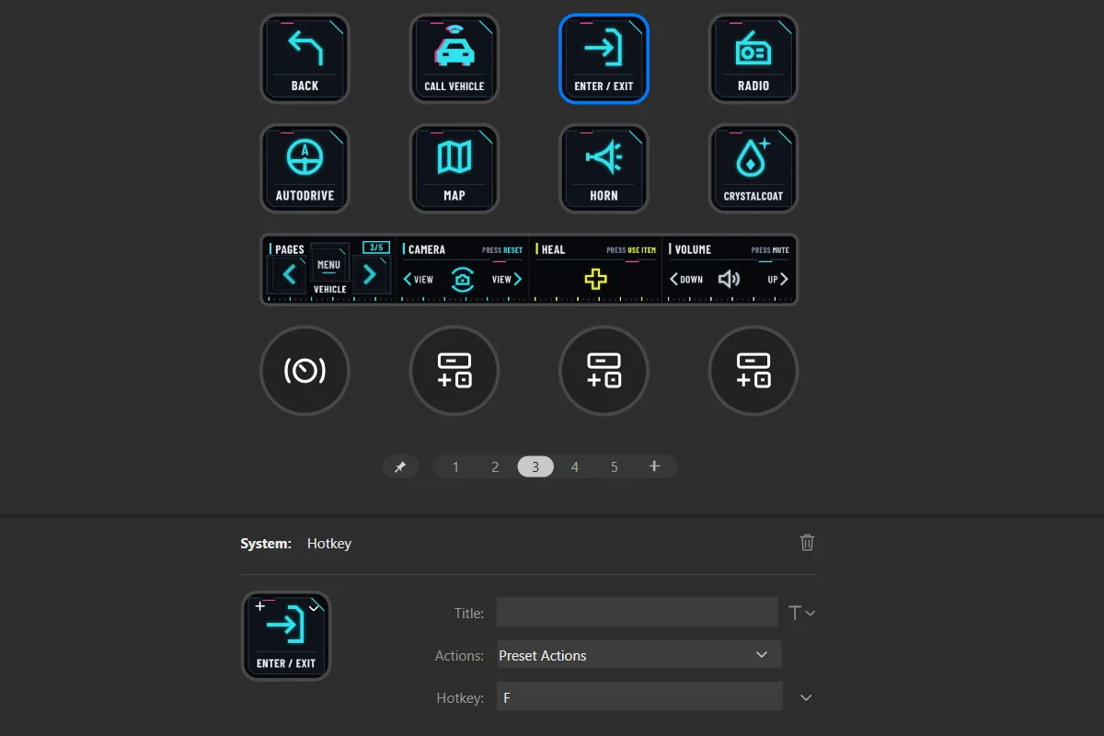Switch to page 1
The width and height of the screenshot is (1104, 736).
point(455,466)
